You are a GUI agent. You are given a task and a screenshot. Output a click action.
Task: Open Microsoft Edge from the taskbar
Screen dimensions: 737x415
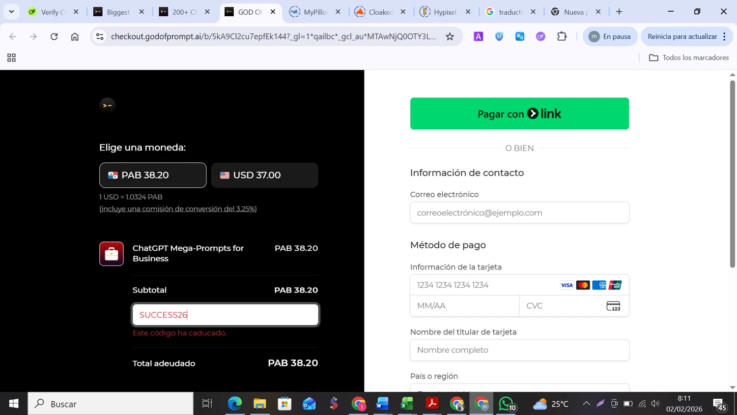point(235,404)
